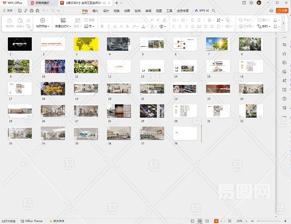The height and width of the screenshot is (224, 291).
Task: Start slideshow from orange status bar button
Action: pyautogui.click(x=216, y=221)
